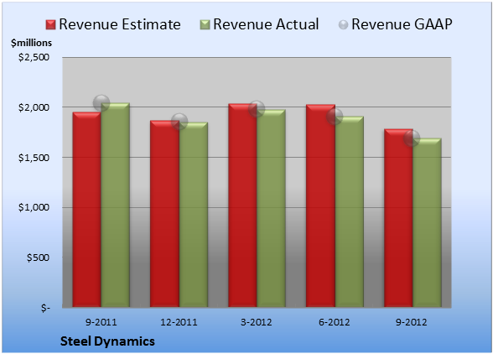
Task: Click the '3-2012' x-axis label
Action: point(257,322)
